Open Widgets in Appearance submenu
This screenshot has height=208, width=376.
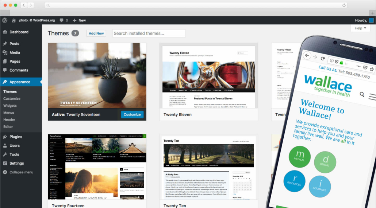[10, 106]
